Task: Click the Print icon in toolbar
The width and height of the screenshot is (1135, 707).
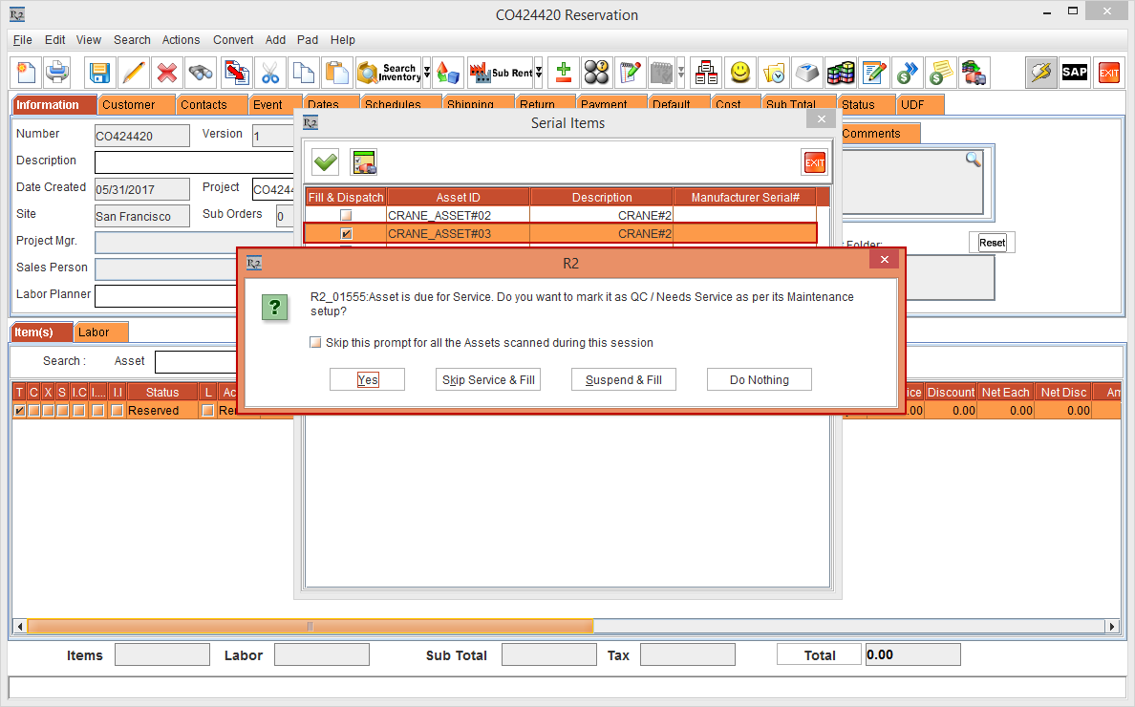Action: click(57, 73)
